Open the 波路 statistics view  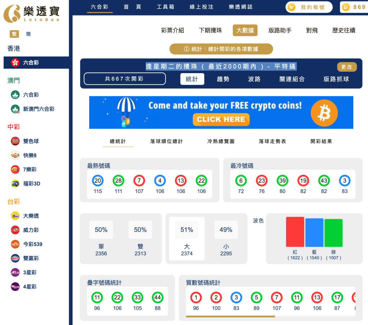[x=254, y=79]
